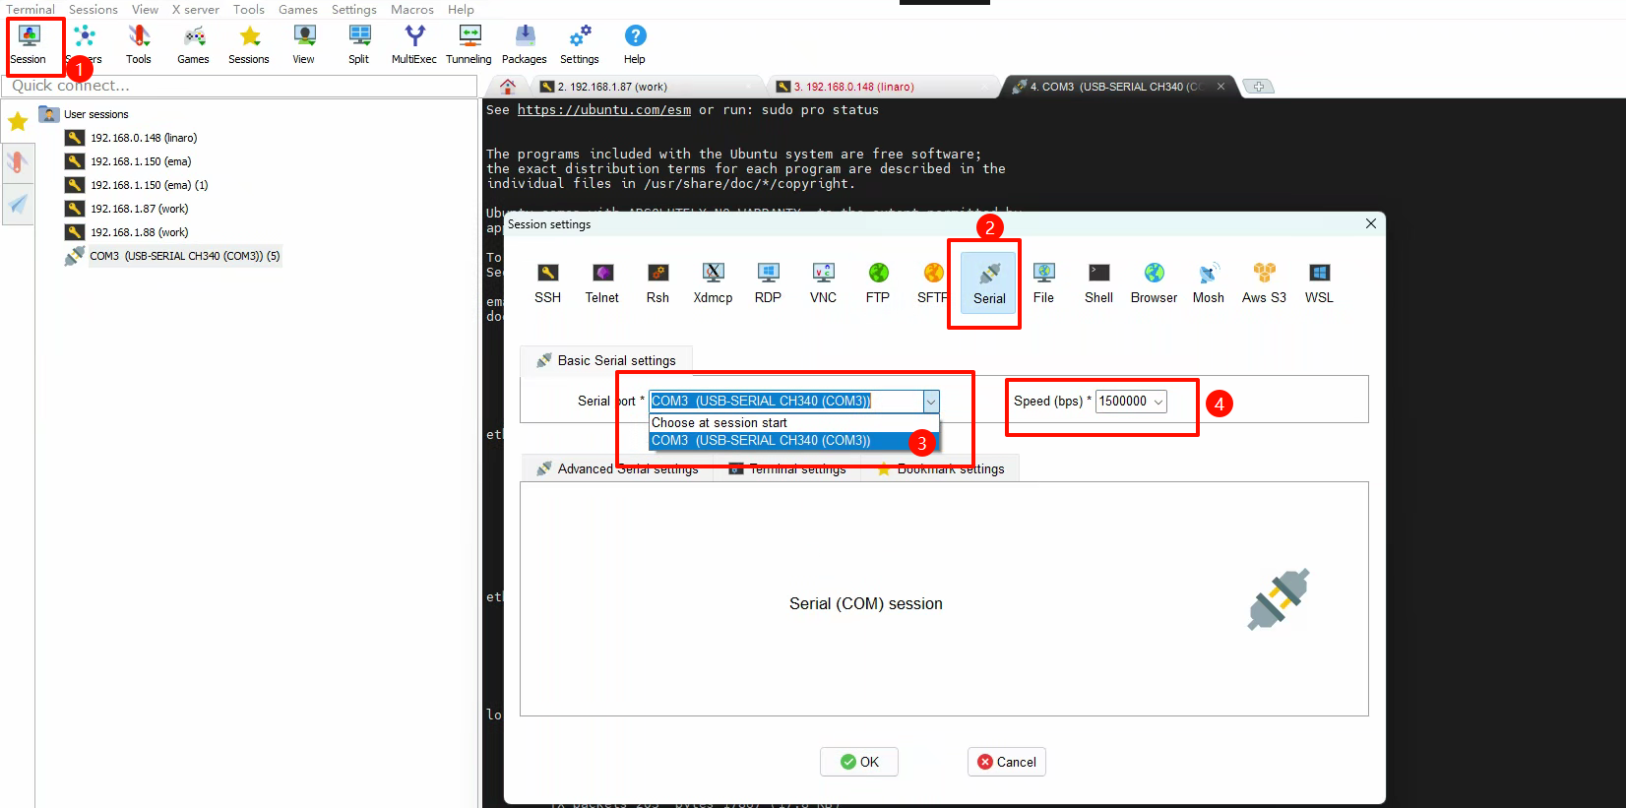Select the VNC session type
The height and width of the screenshot is (808, 1626).
coord(823,283)
